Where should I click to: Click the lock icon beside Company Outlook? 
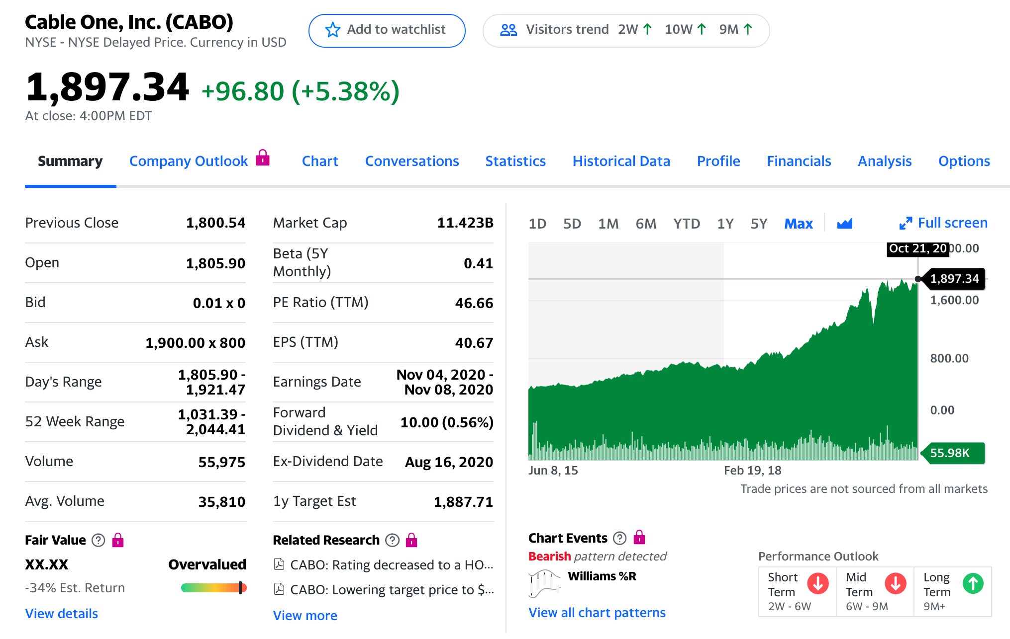click(x=263, y=158)
